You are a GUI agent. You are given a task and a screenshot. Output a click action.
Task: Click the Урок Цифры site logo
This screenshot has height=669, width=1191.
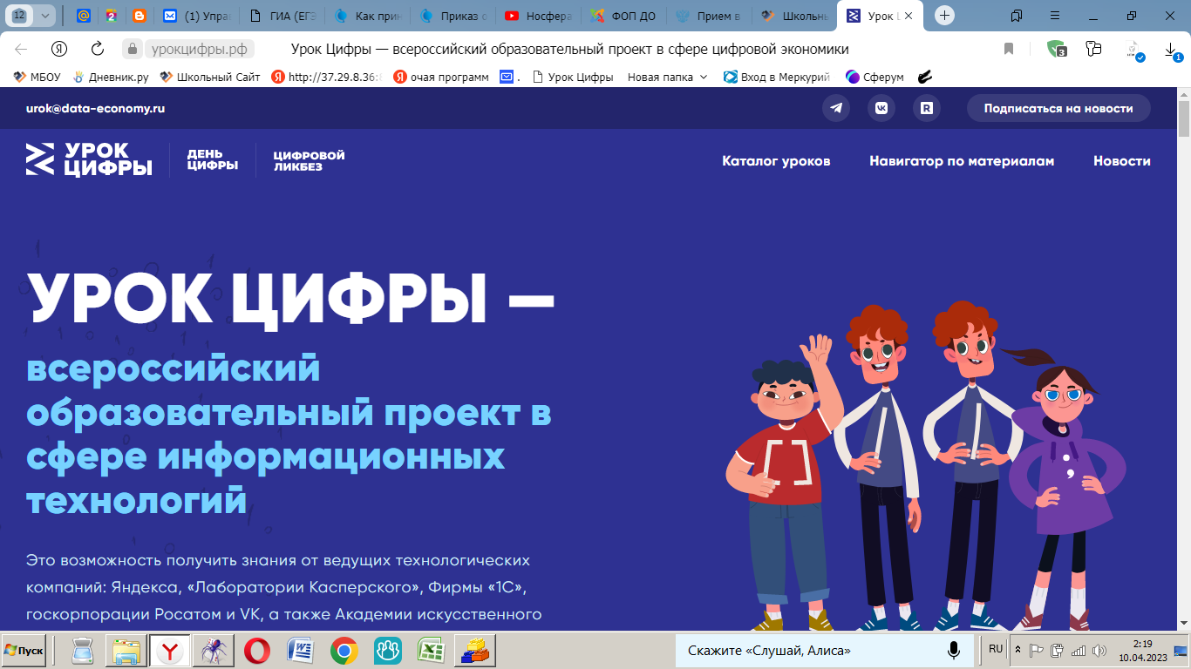(89, 159)
